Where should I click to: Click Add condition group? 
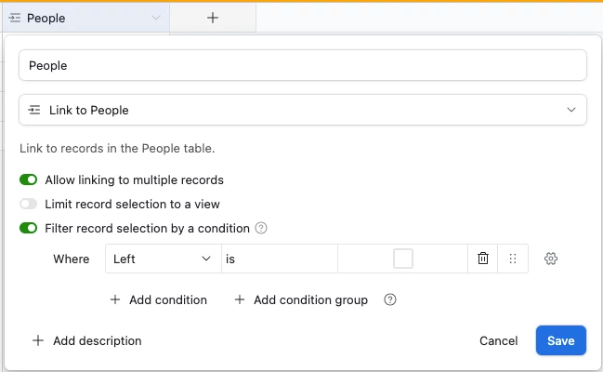click(301, 299)
